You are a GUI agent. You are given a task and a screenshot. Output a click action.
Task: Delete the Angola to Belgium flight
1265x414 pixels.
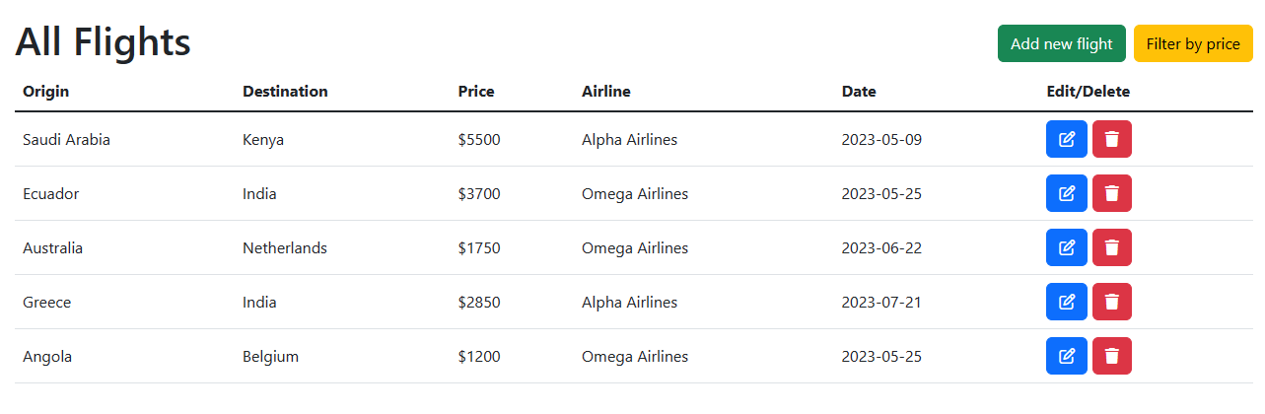click(x=1111, y=356)
